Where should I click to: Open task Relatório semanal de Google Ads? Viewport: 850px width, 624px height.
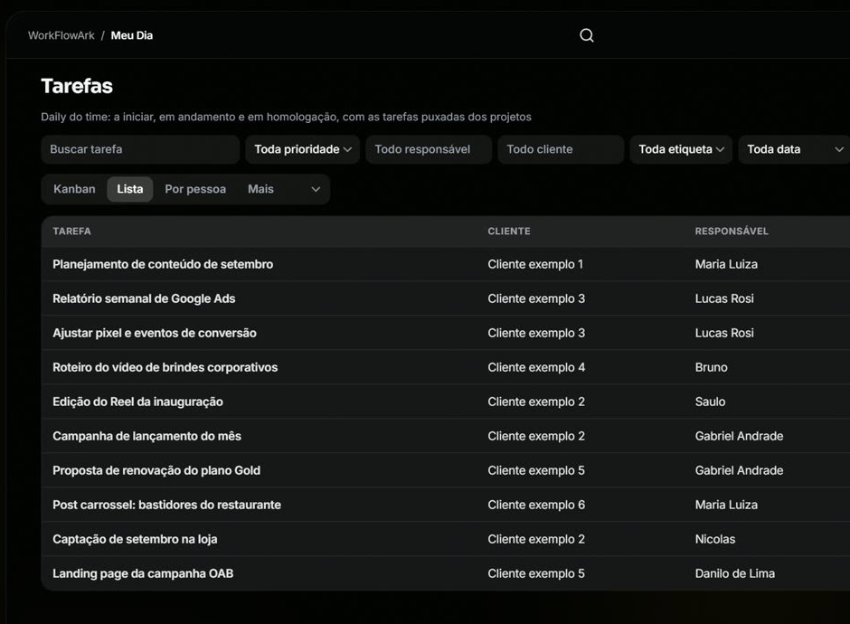tap(144, 298)
